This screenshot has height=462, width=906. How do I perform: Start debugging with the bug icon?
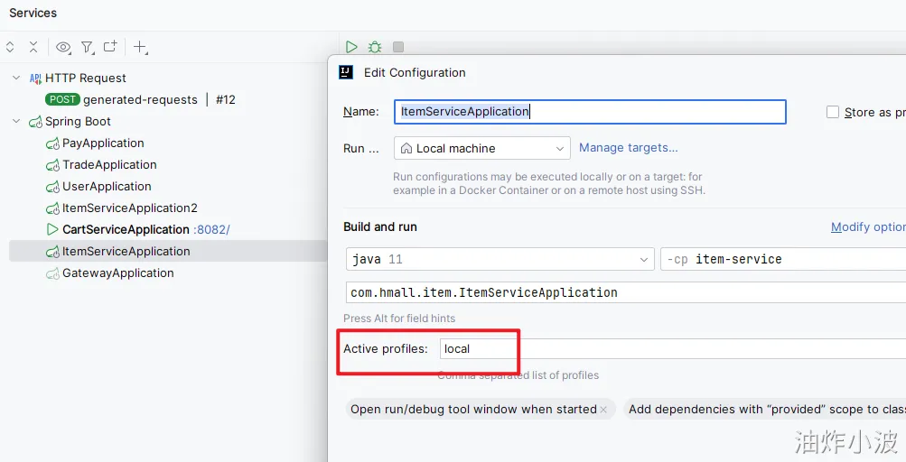pyautogui.click(x=375, y=47)
